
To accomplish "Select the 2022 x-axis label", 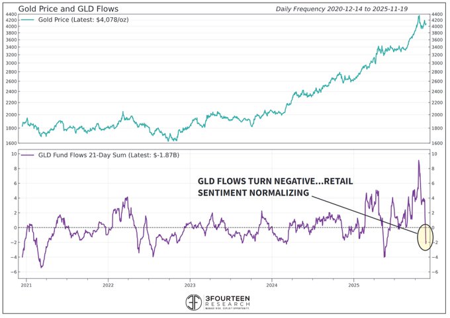I will coord(109,286).
